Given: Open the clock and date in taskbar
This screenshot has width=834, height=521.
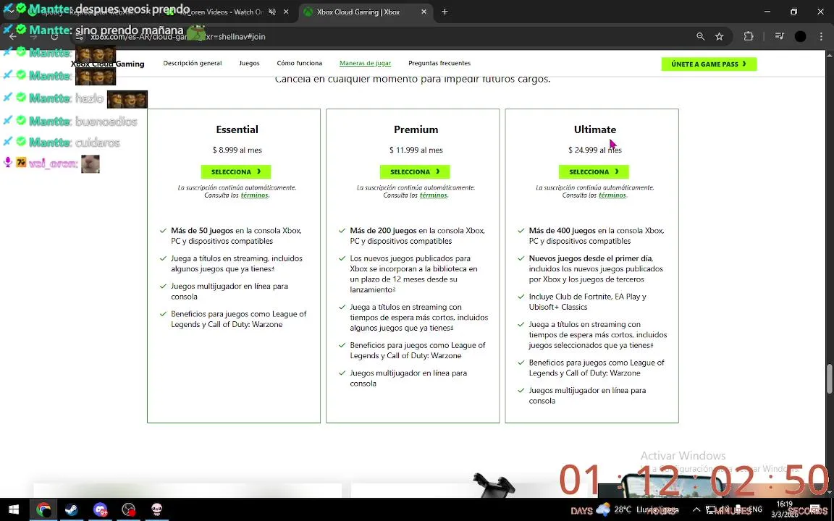Looking at the screenshot, I should 785,509.
